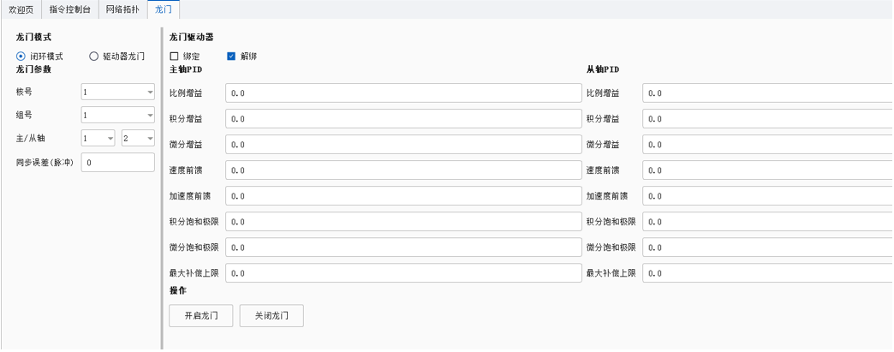The height and width of the screenshot is (352, 894).
Task: Expand the 组号 dropdown list
Action: point(117,114)
